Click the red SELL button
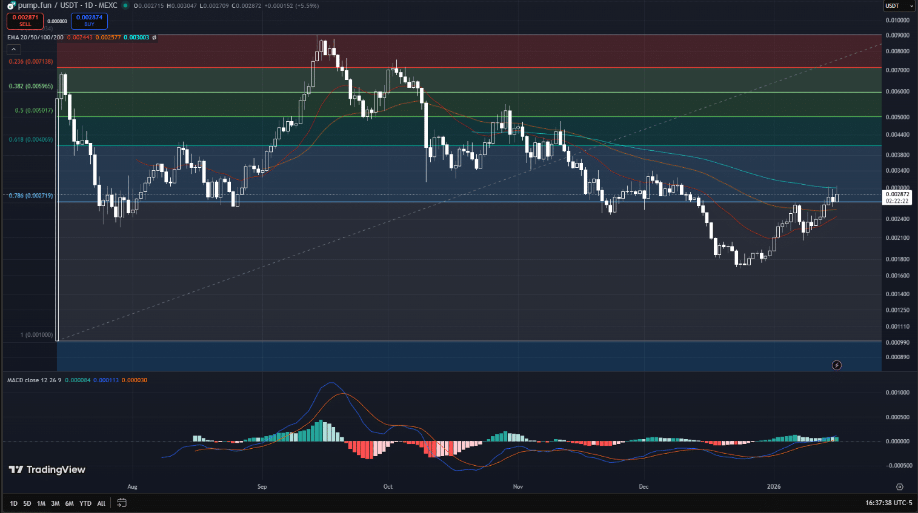This screenshot has width=918, height=513. tap(25, 20)
